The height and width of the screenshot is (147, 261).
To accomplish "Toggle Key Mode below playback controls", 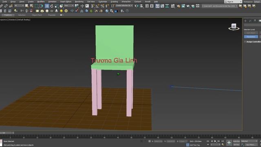I will coord(208,145).
